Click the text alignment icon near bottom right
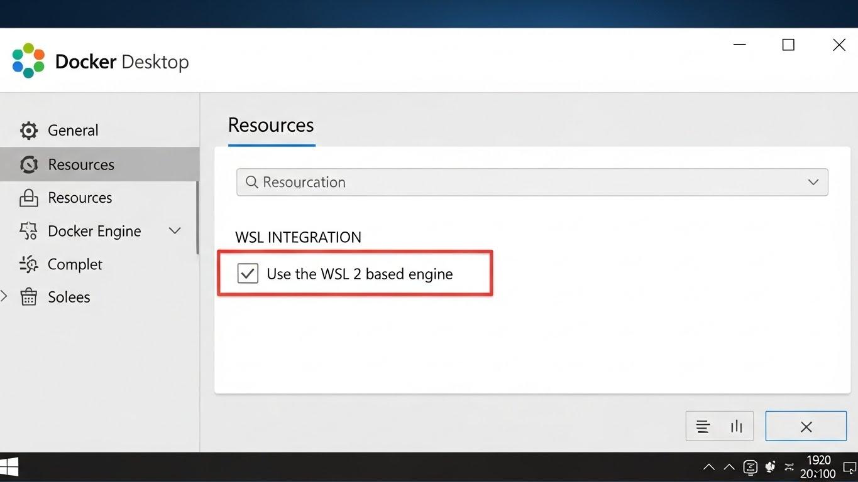 (702, 426)
